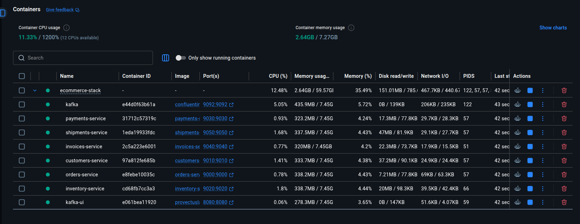Open kafka-ui port 8080:8080 link
The width and height of the screenshot is (580, 224).
coord(218,202)
